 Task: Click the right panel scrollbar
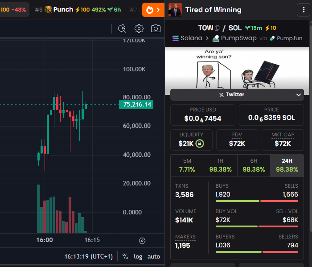click(x=311, y=127)
